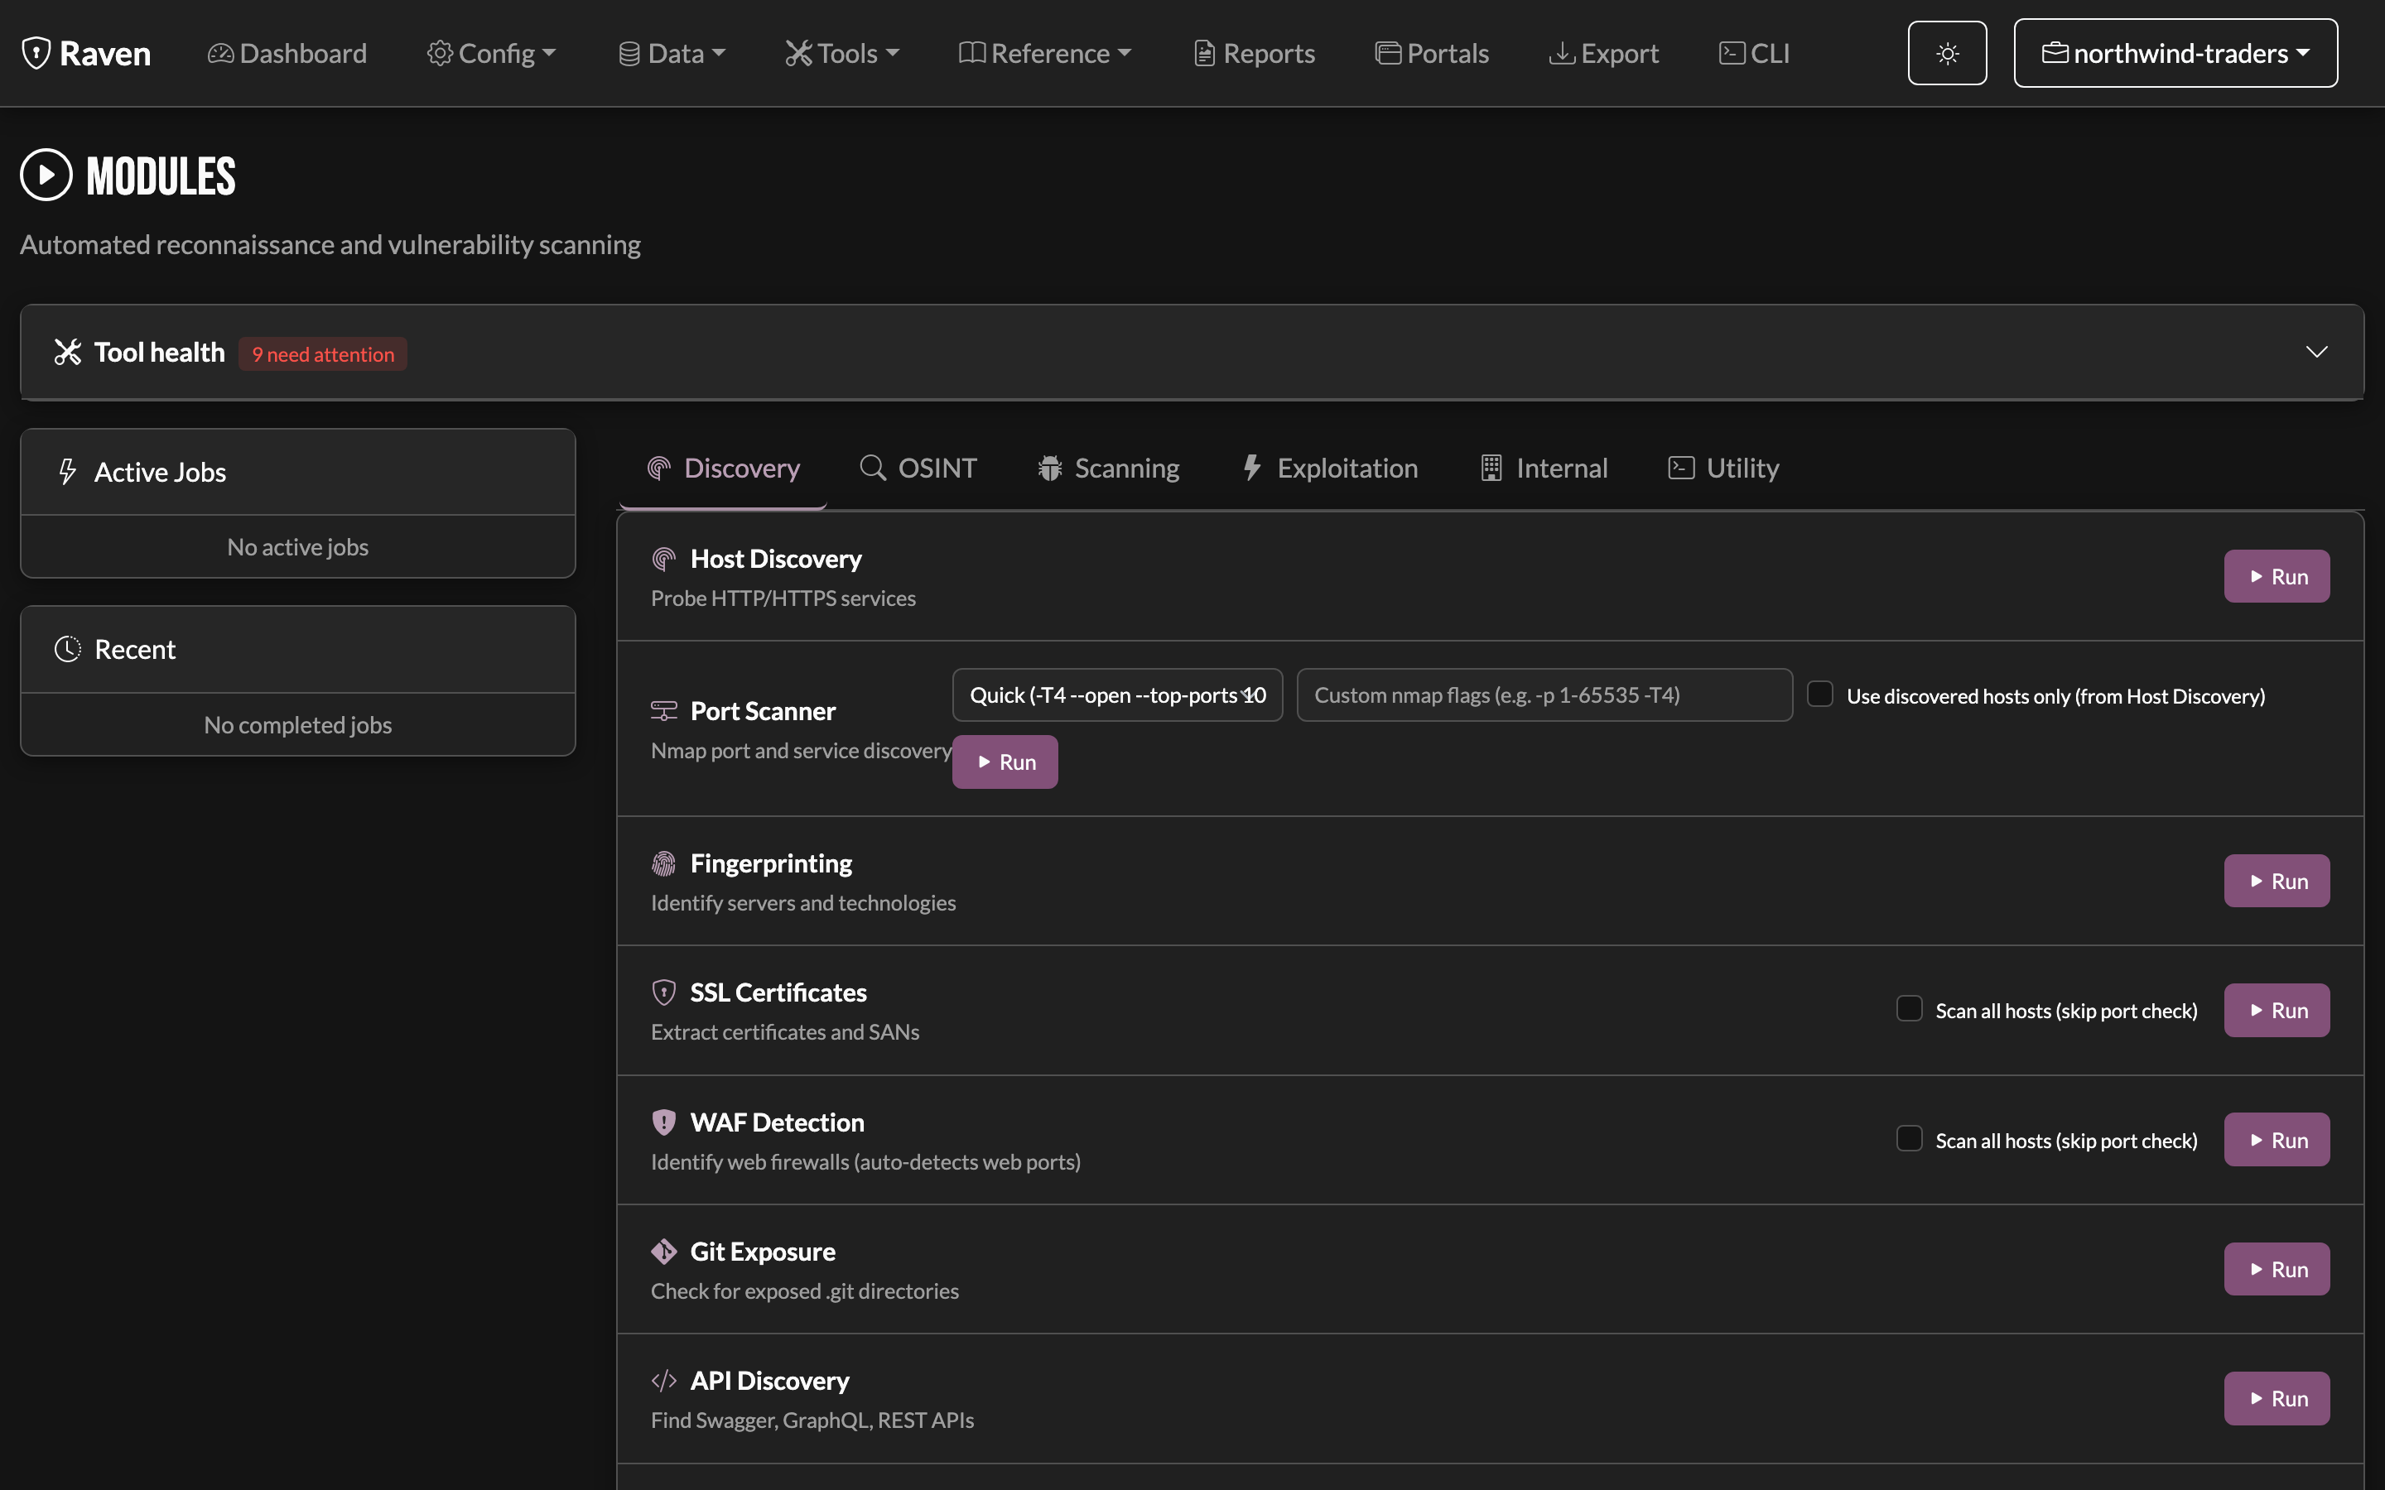Viewport: 2385px width, 1490px height.
Task: Expand the Tool health panel chevron
Action: 2317,352
